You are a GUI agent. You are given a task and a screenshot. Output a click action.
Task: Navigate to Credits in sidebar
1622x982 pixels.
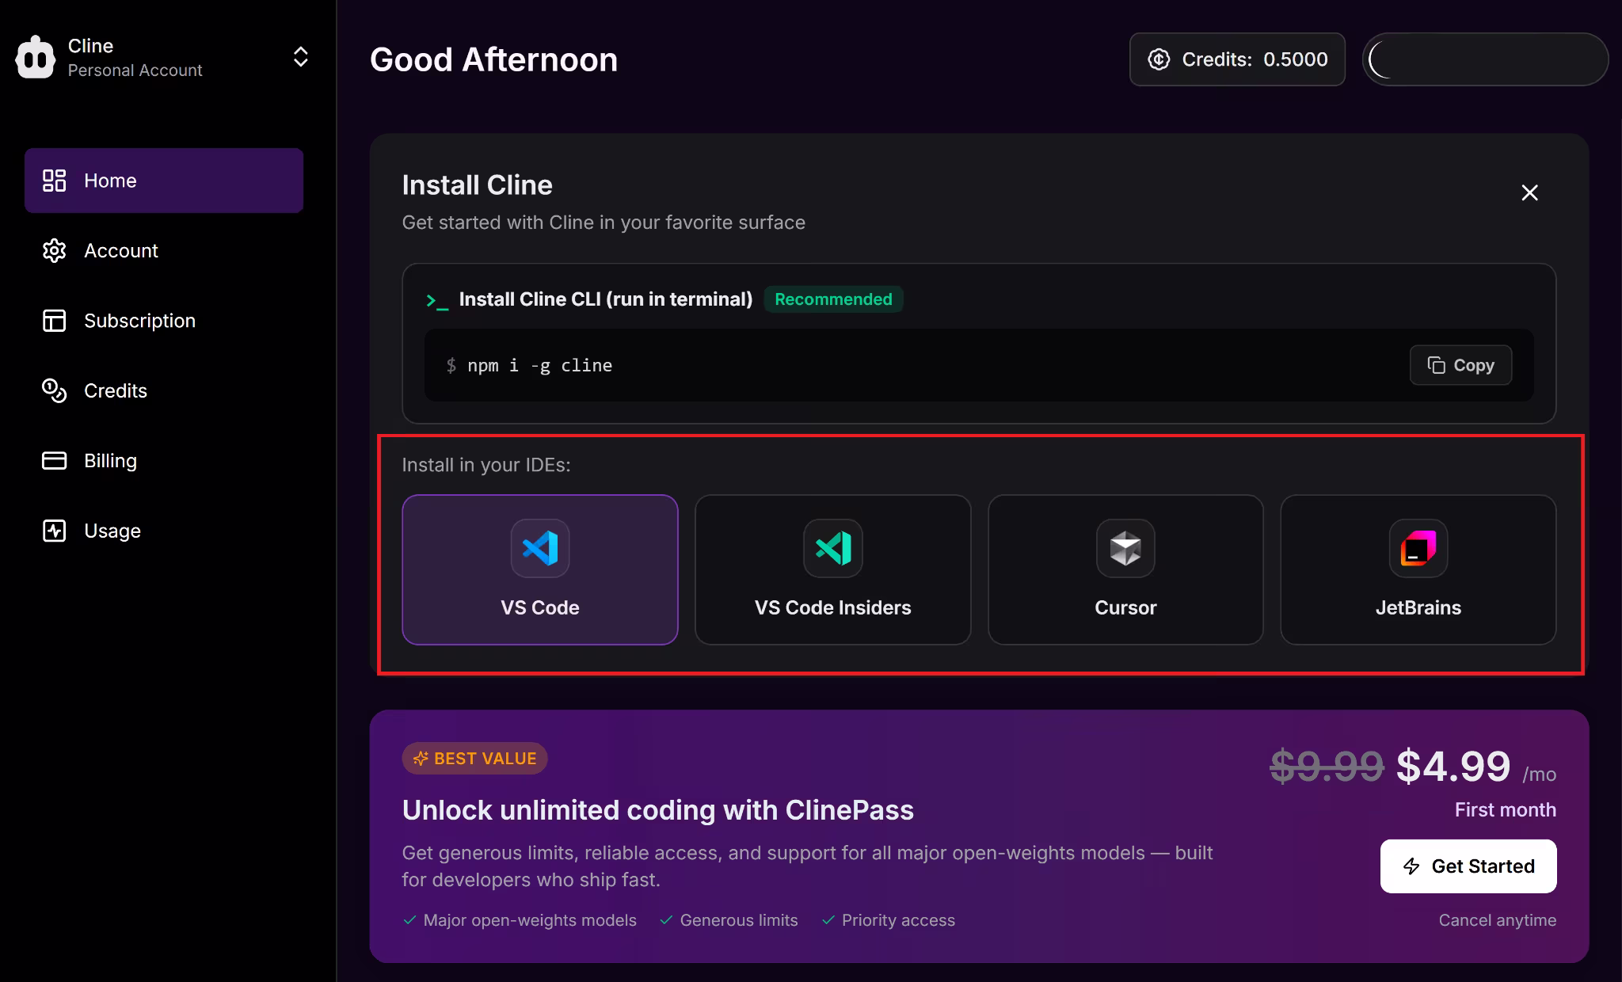pos(164,390)
